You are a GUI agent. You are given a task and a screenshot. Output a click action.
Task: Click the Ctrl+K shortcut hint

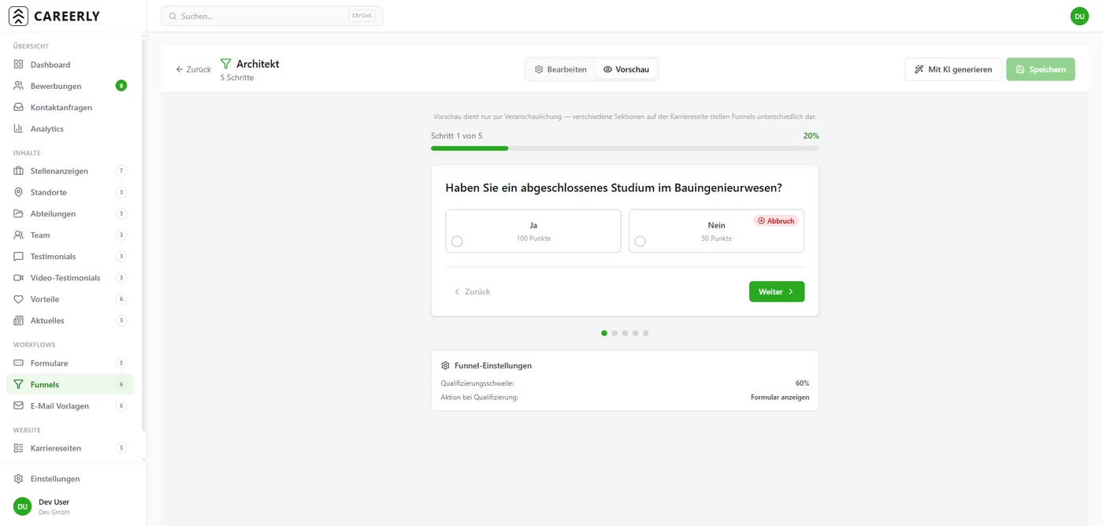tap(362, 16)
